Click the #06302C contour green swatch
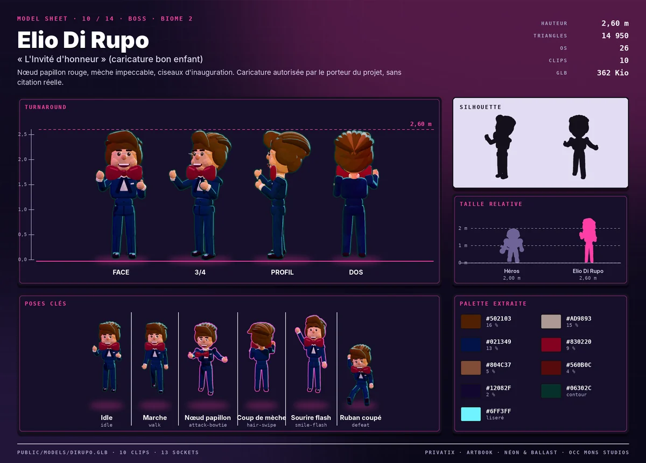The width and height of the screenshot is (646, 463). click(x=551, y=391)
